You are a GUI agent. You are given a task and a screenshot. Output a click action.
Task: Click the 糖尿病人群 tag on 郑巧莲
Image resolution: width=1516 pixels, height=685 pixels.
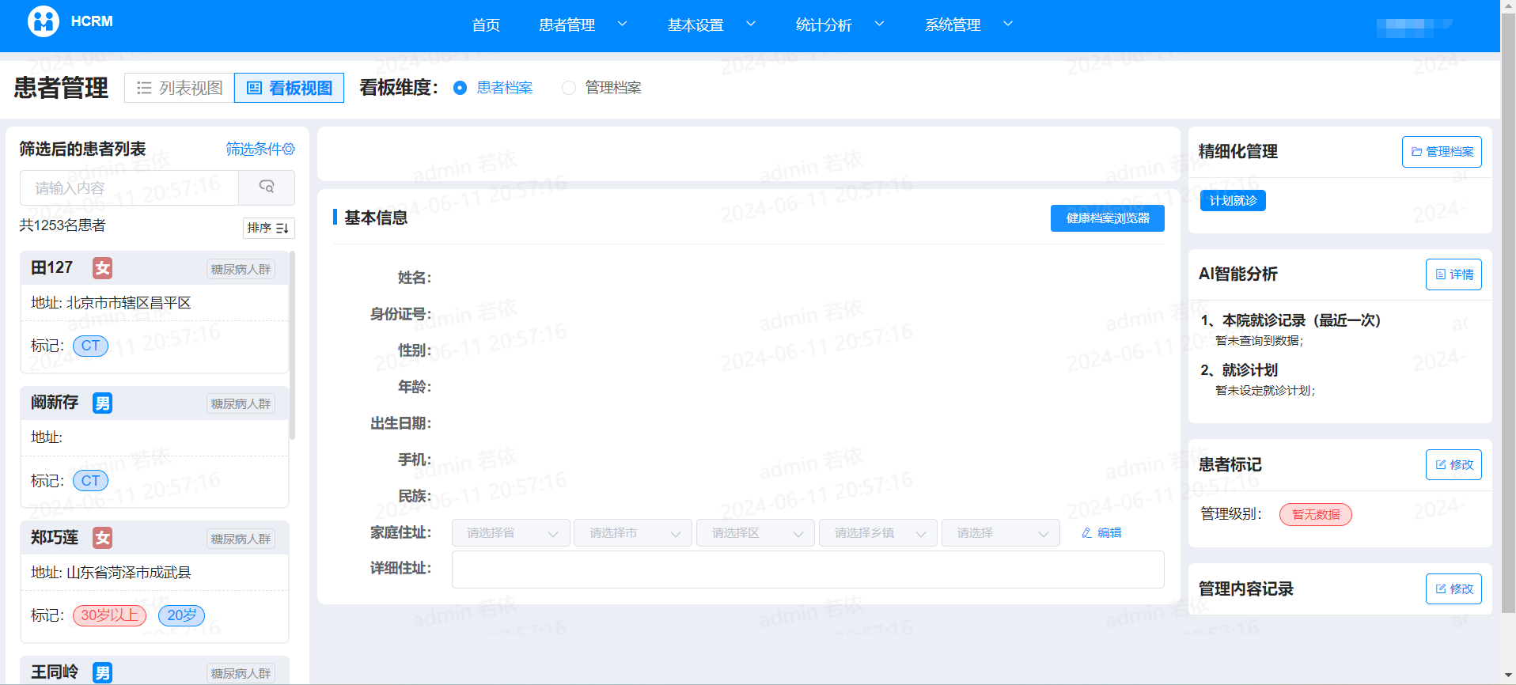click(x=241, y=539)
